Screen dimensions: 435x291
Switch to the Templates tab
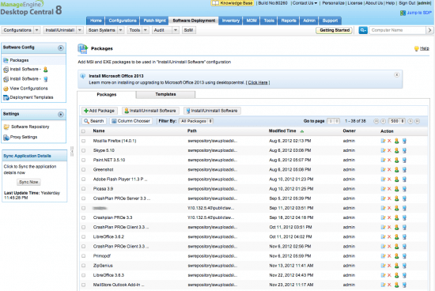(x=165, y=94)
